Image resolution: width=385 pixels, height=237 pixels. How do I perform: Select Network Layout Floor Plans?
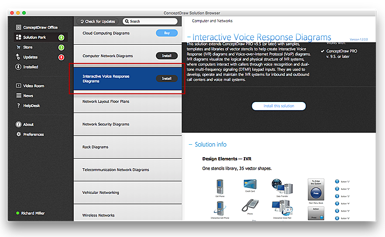128,101
